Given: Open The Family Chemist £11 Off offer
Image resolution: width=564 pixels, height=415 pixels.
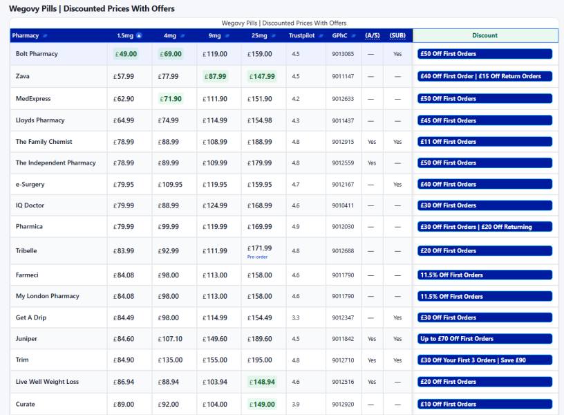Looking at the screenshot, I should (485, 142).
